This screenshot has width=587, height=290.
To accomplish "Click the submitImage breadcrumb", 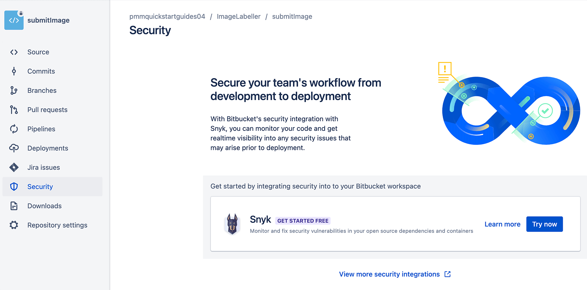I will pos(292,16).
